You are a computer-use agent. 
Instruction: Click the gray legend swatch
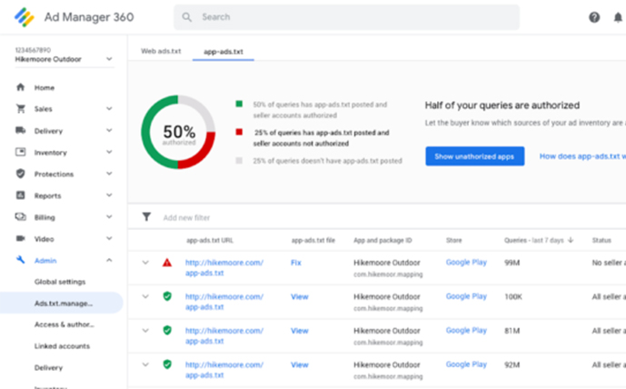click(239, 160)
